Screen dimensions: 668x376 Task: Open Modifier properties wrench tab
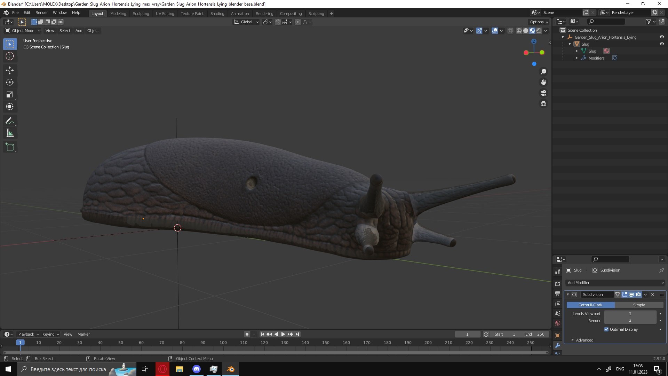(558, 346)
